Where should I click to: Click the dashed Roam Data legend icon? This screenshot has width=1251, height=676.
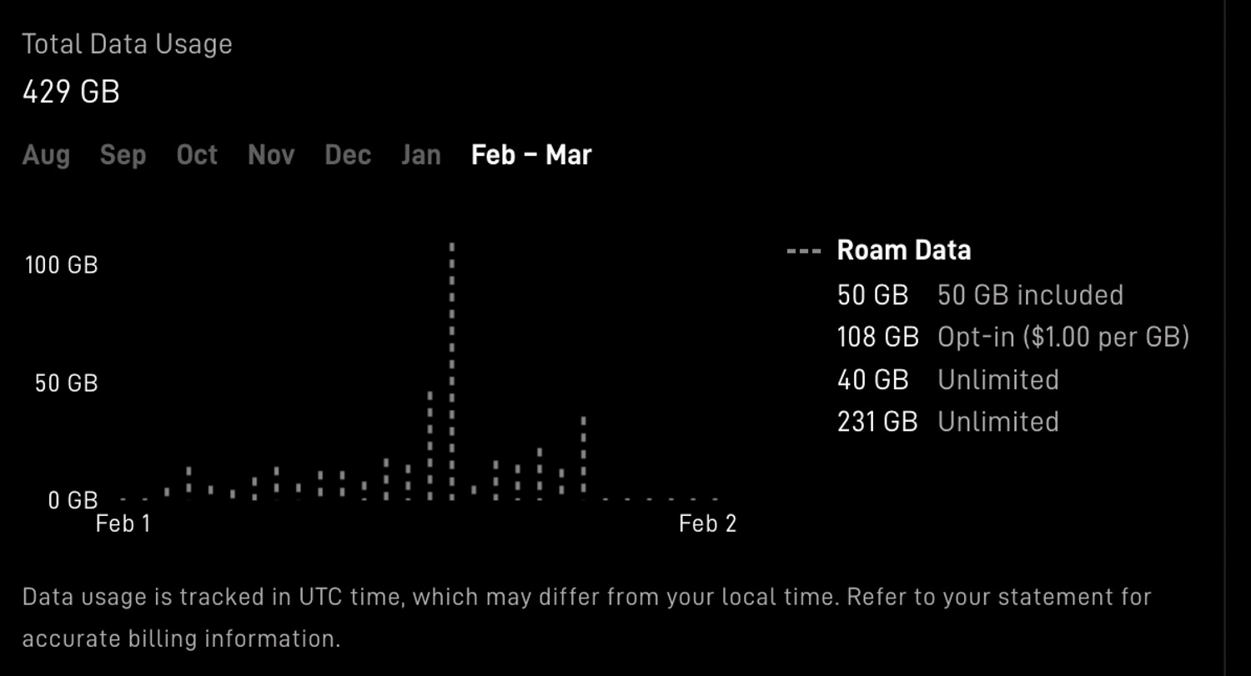click(x=804, y=251)
